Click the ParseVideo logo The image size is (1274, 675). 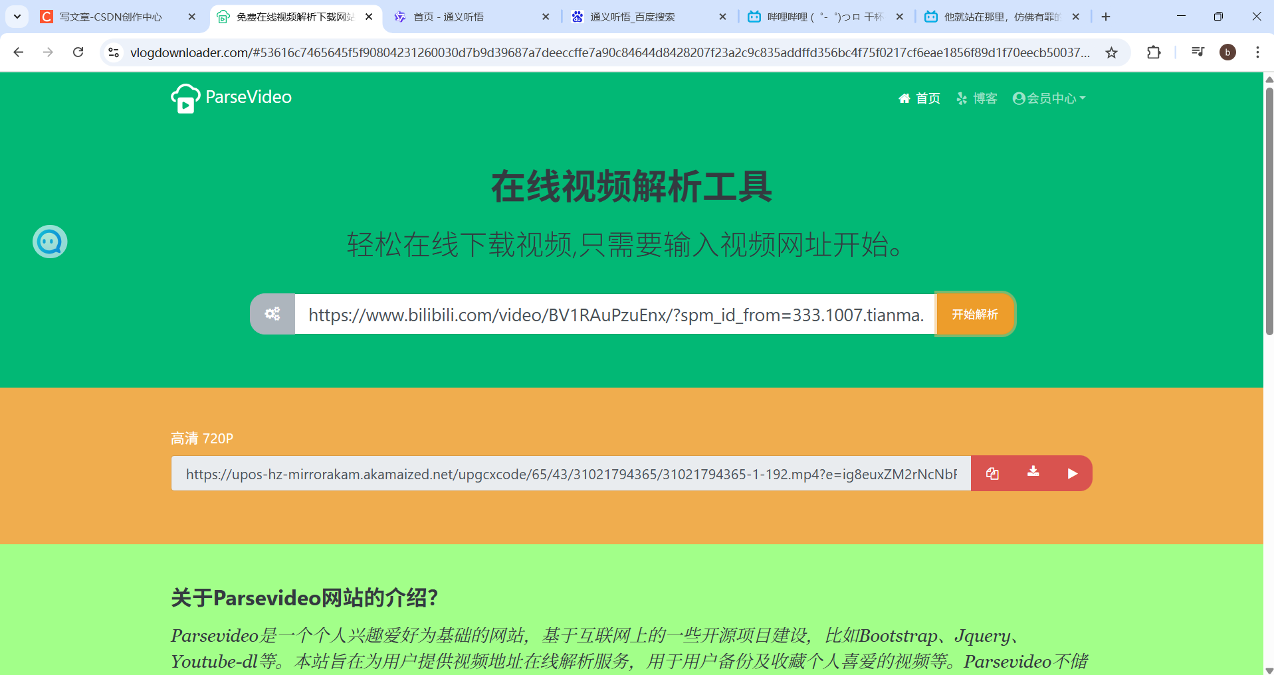pos(231,98)
